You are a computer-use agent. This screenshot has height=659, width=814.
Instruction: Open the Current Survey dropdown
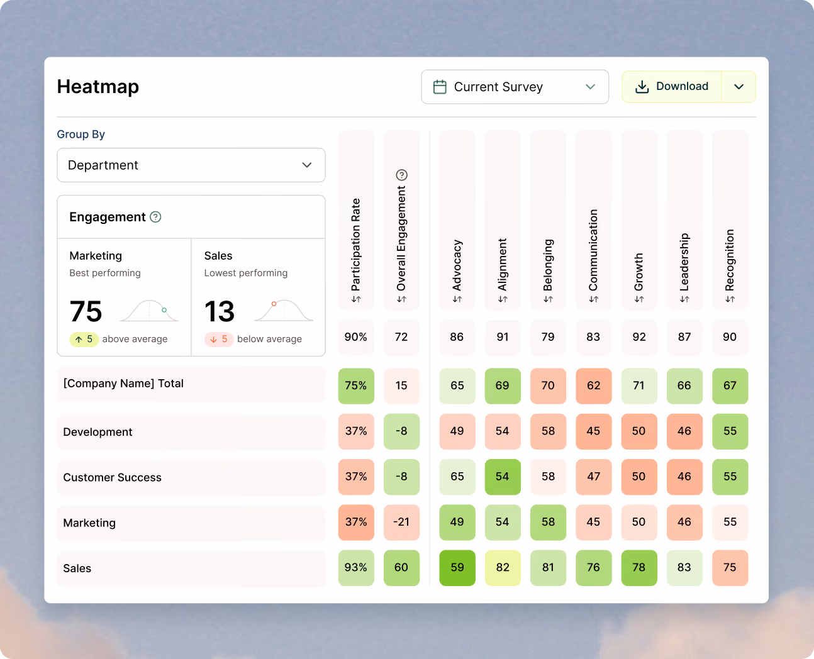click(x=515, y=87)
